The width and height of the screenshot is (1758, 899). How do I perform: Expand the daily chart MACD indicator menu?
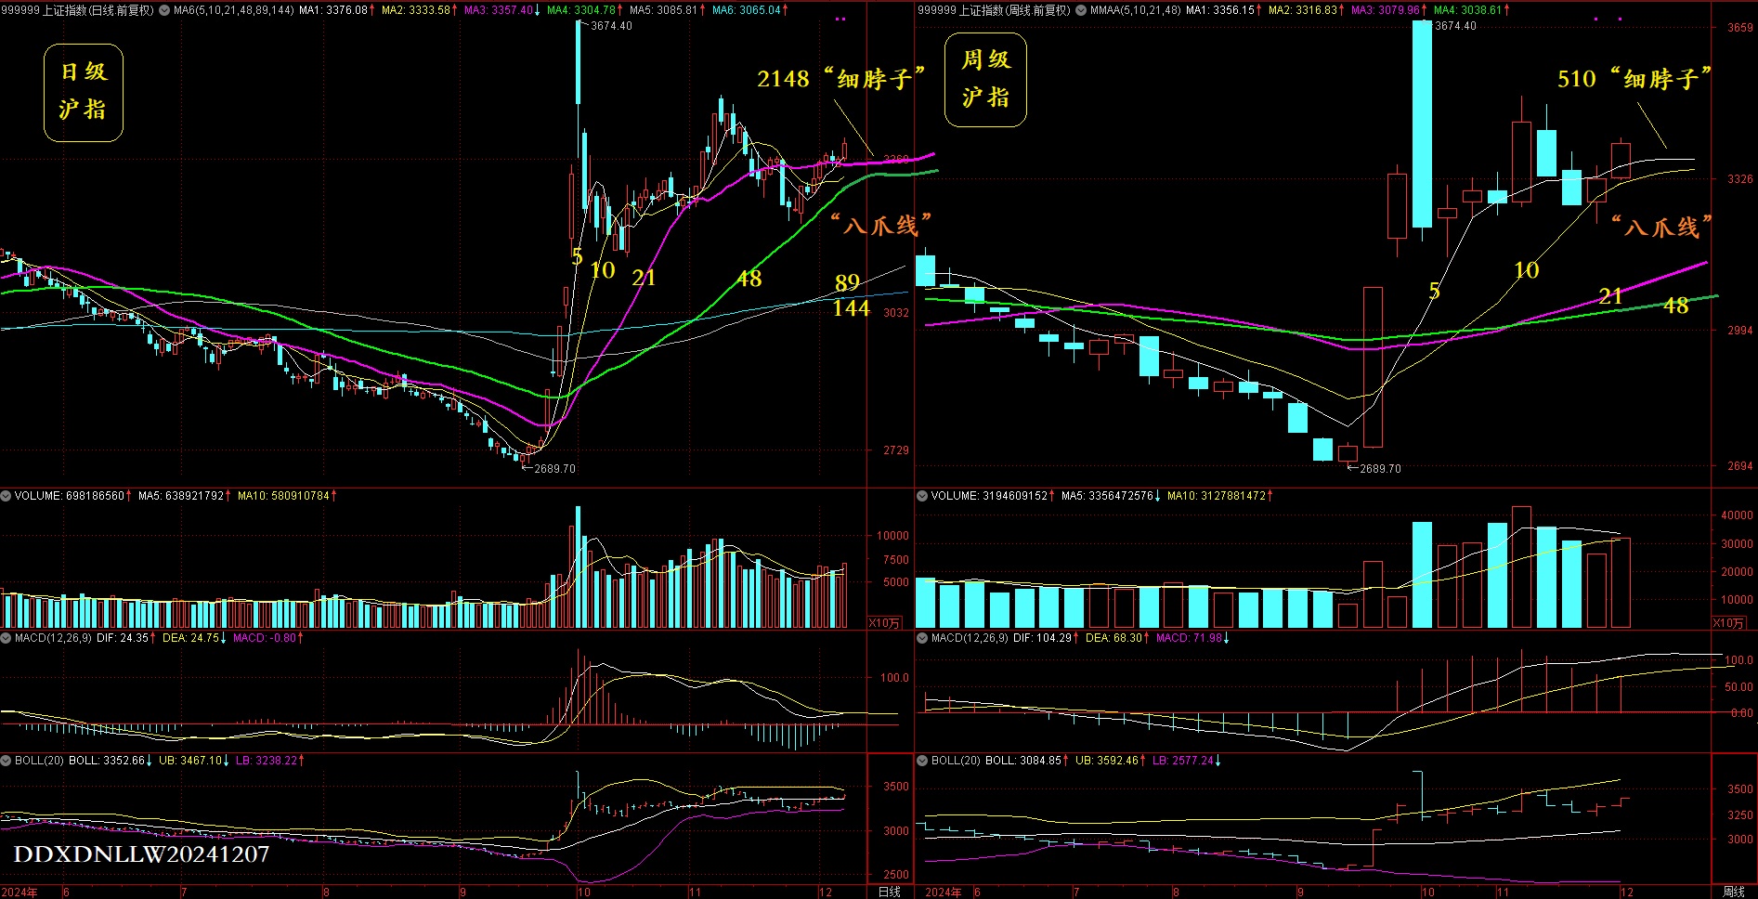pos(6,638)
